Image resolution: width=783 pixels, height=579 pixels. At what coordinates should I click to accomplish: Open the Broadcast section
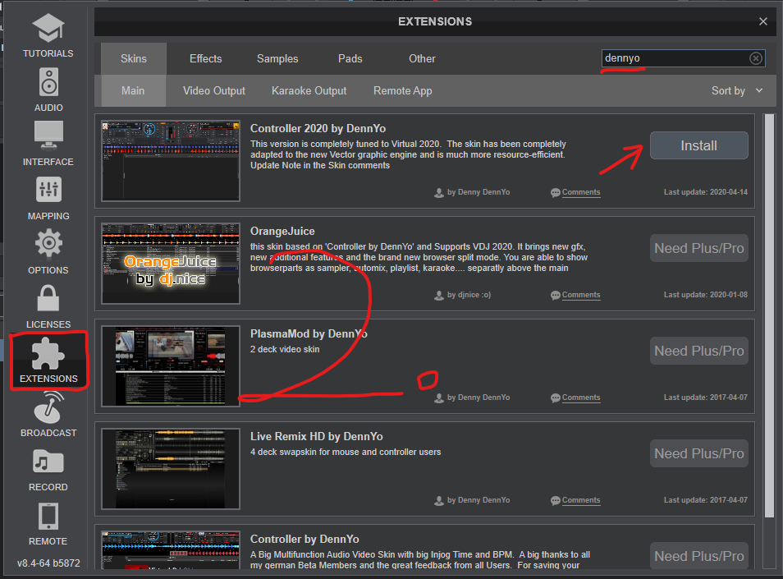pos(48,415)
